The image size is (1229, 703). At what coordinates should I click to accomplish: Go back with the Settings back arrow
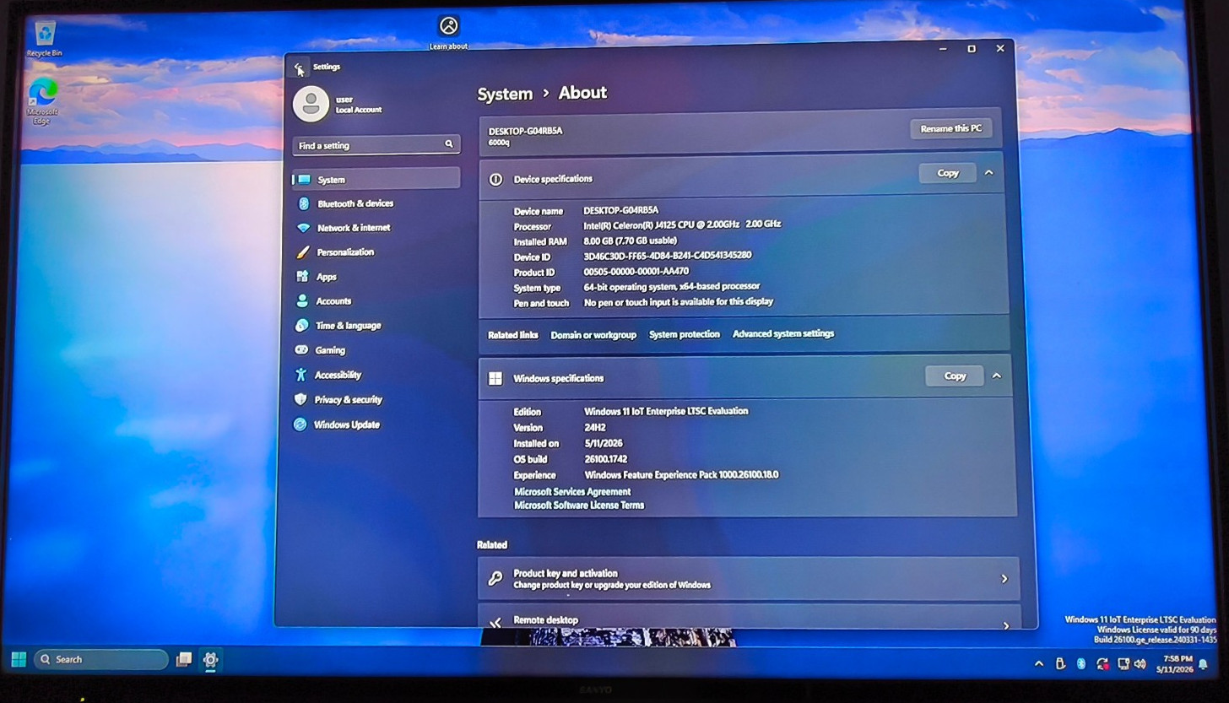pyautogui.click(x=298, y=67)
